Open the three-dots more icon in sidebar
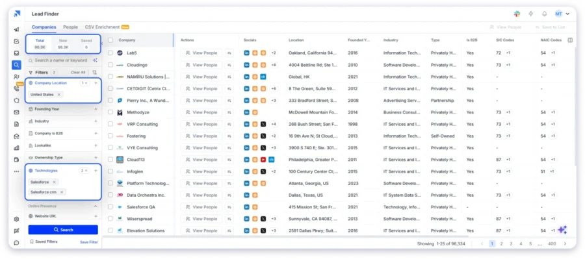Screen dimensions: 585x259 [x=16, y=171]
